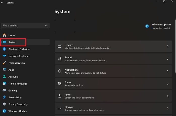Click the vertical scrollbar on right
The width and height of the screenshot is (176, 116).
[x=175, y=46]
